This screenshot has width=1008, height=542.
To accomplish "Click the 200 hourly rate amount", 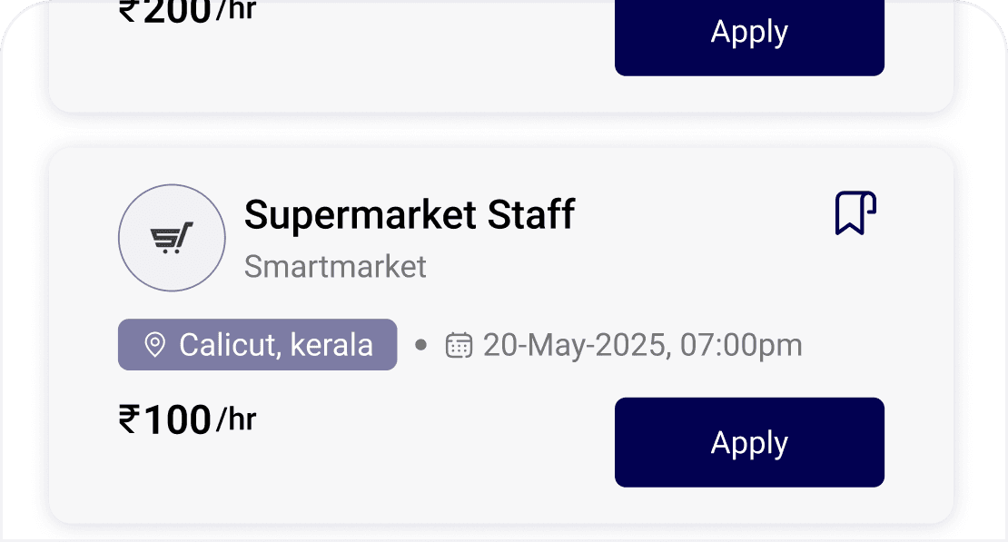I will tap(178, 11).
